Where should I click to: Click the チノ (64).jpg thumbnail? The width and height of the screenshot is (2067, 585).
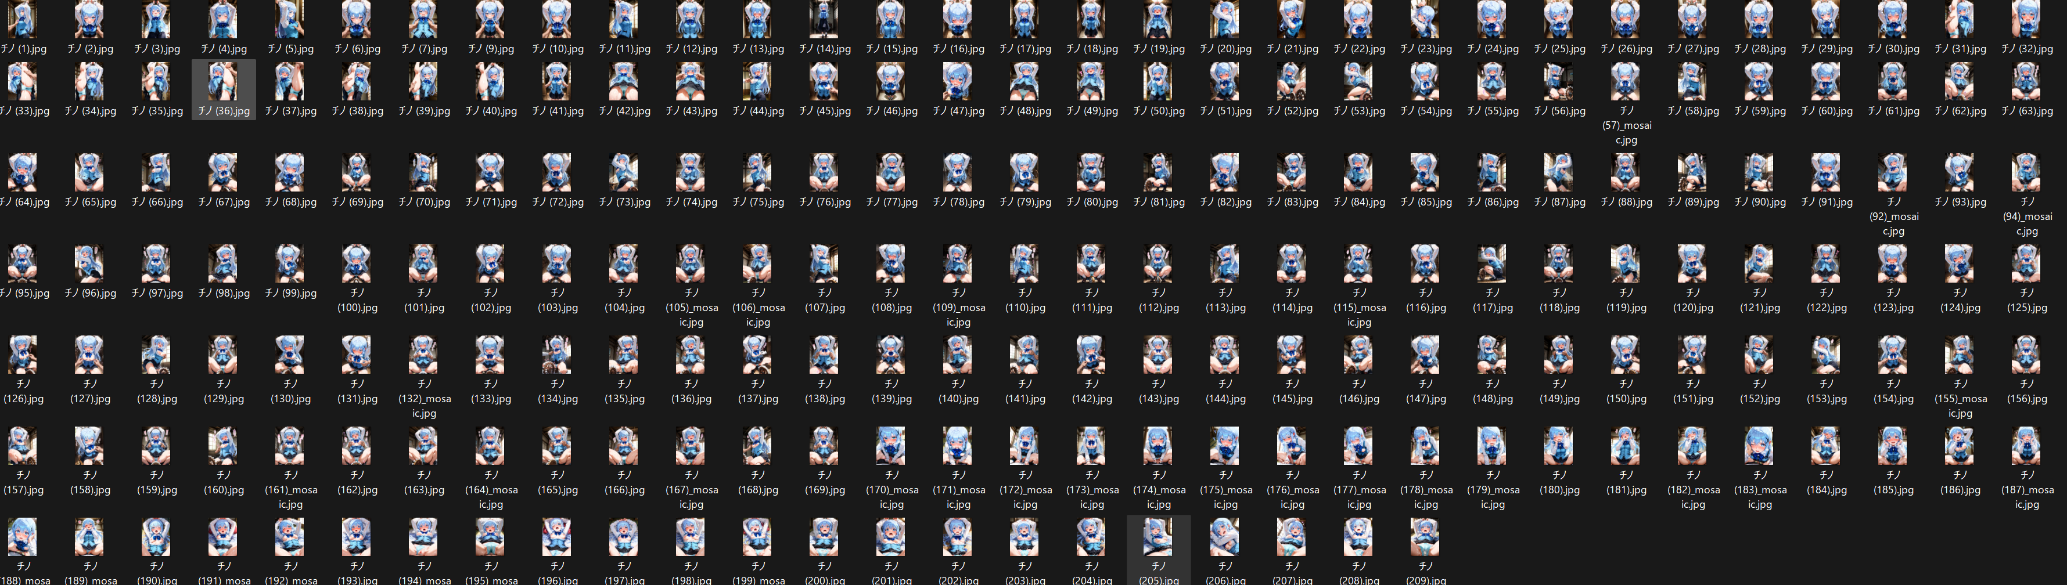pos(23,172)
